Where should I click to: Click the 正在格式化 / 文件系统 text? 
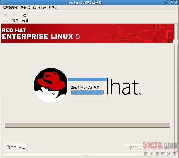86,87
